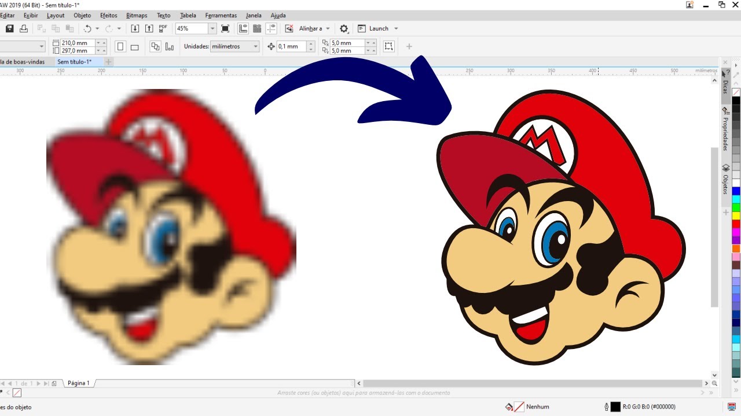Click the Import icon
Screen dimensions: 741x416
click(x=135, y=28)
